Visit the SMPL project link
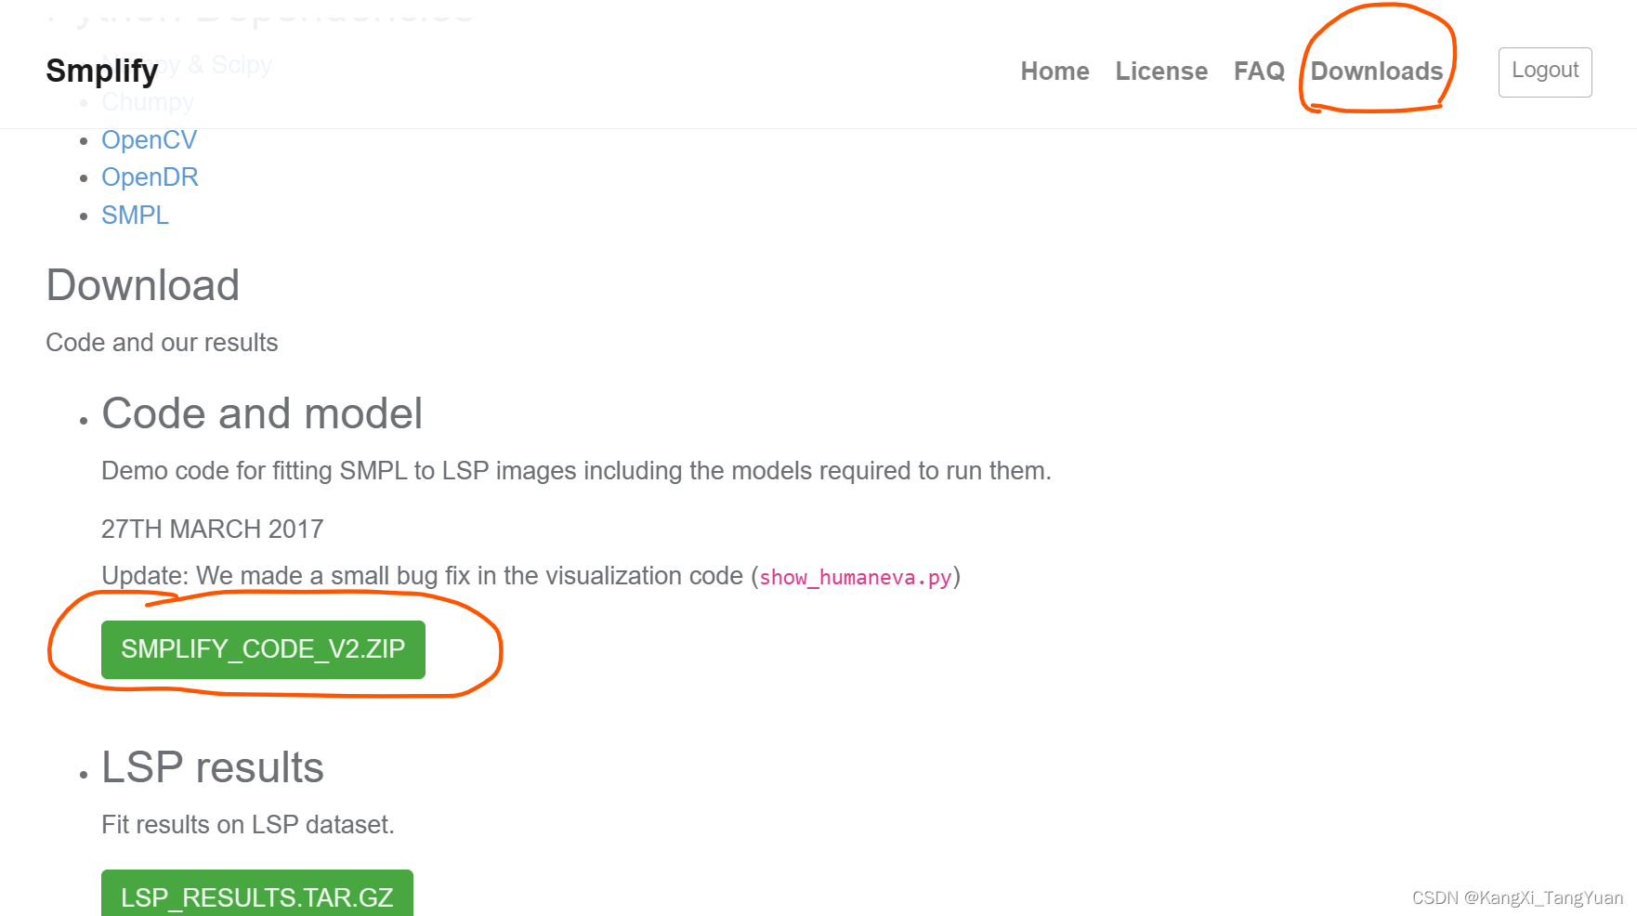1637x916 pixels. tap(135, 215)
